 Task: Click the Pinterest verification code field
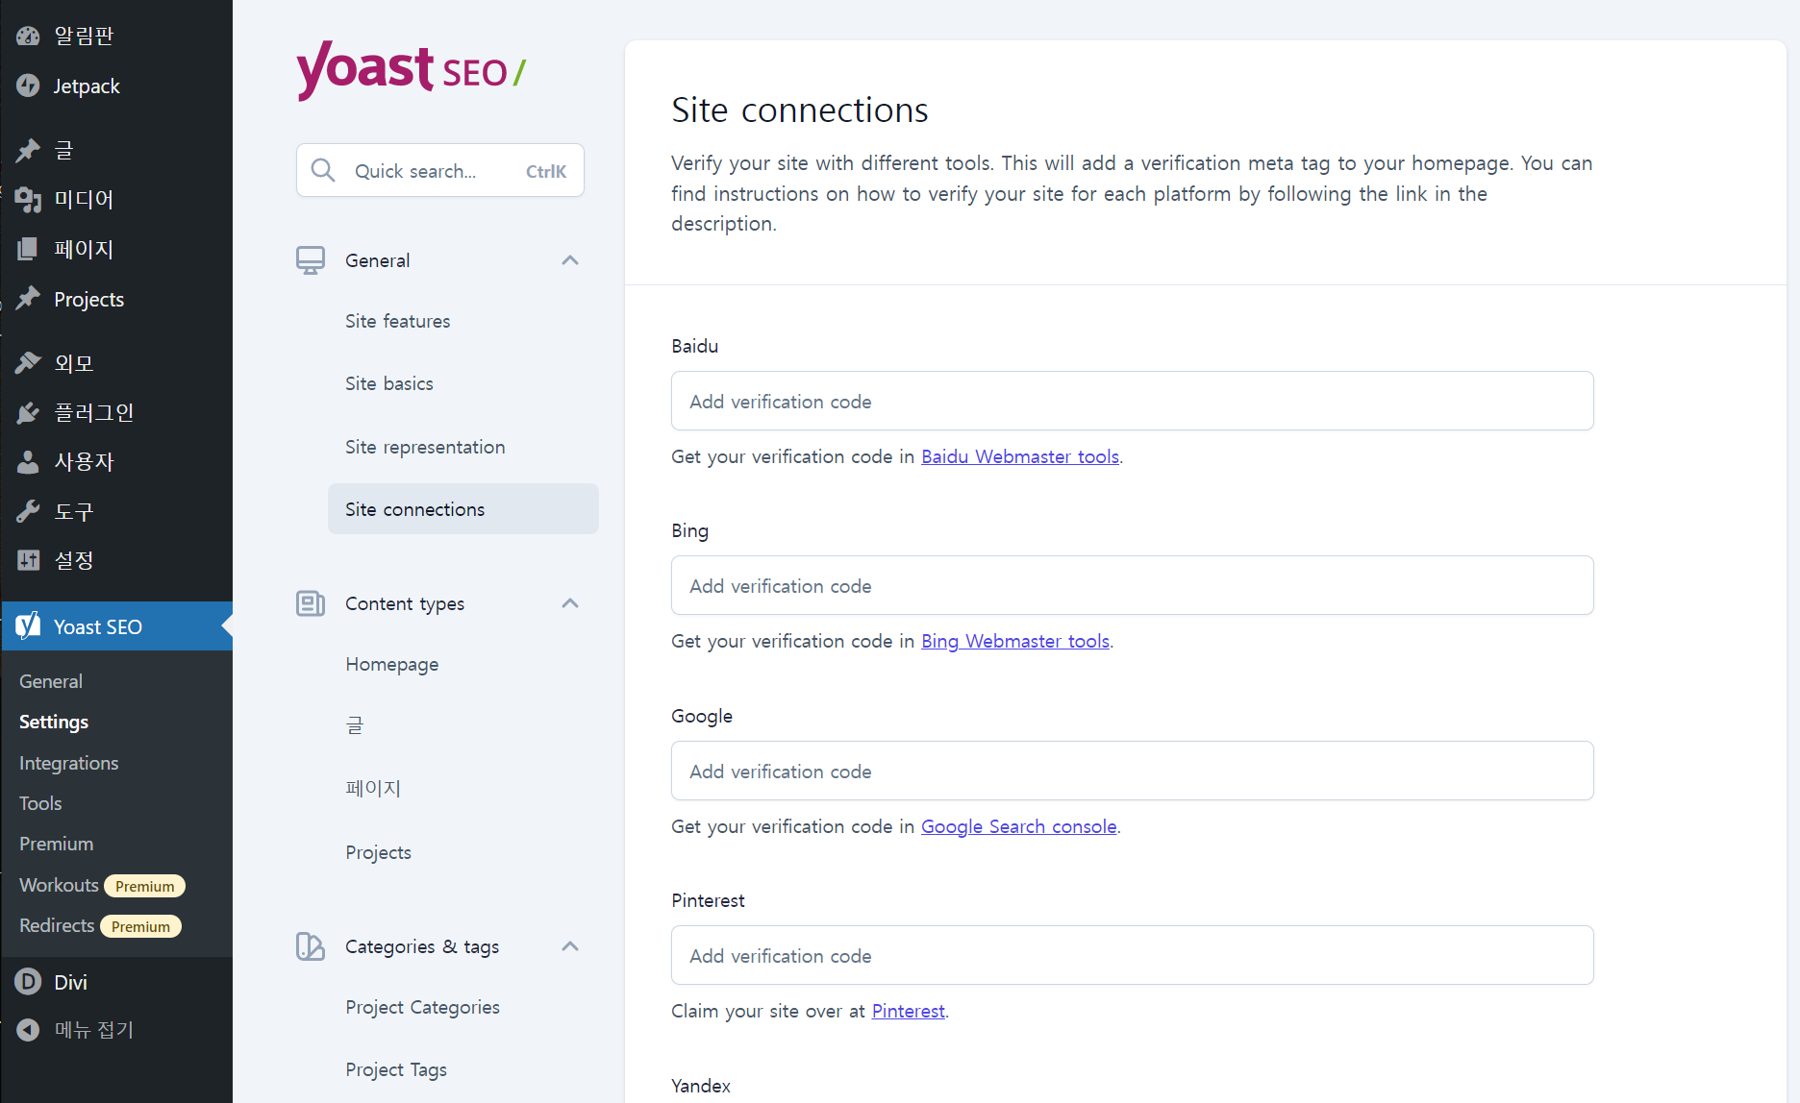1131,955
